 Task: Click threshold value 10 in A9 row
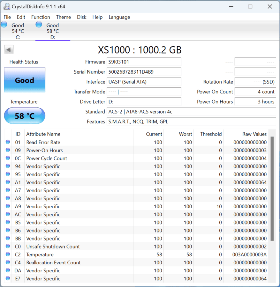(219, 206)
